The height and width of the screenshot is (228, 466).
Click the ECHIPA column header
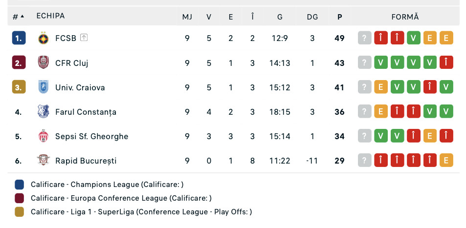(x=50, y=16)
